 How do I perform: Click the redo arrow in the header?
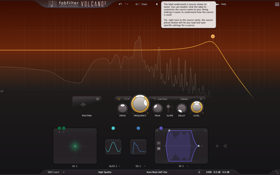pos(126,4)
